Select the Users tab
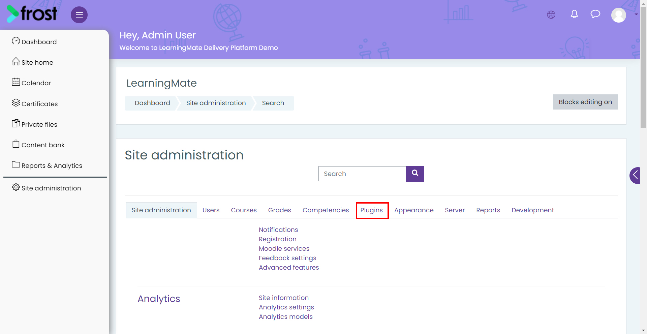This screenshot has height=334, width=647. tap(211, 210)
